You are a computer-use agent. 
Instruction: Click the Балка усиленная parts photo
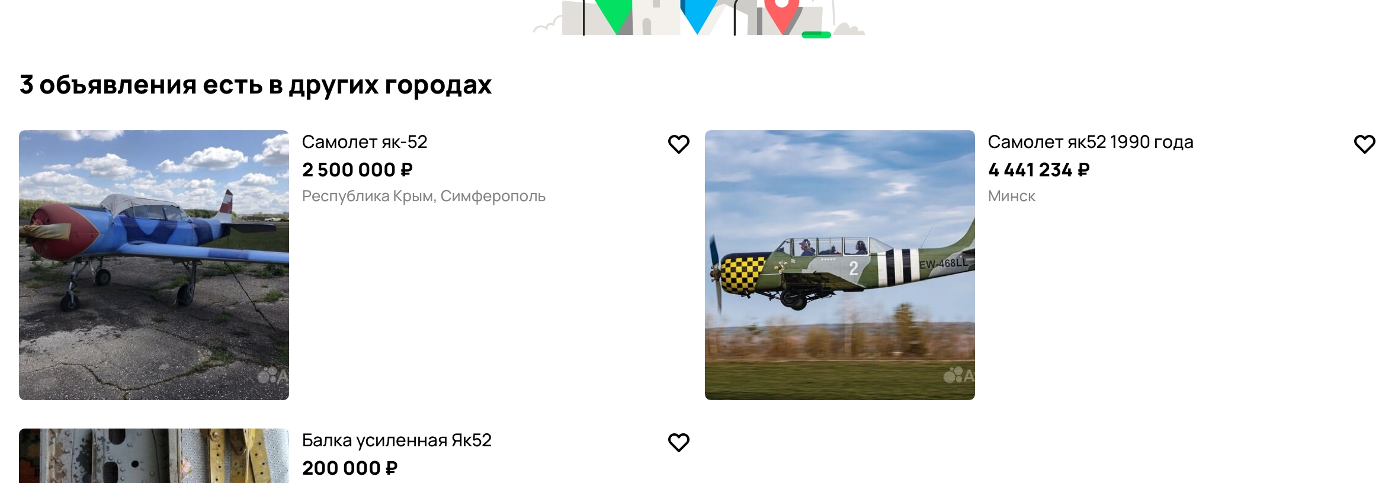154,456
